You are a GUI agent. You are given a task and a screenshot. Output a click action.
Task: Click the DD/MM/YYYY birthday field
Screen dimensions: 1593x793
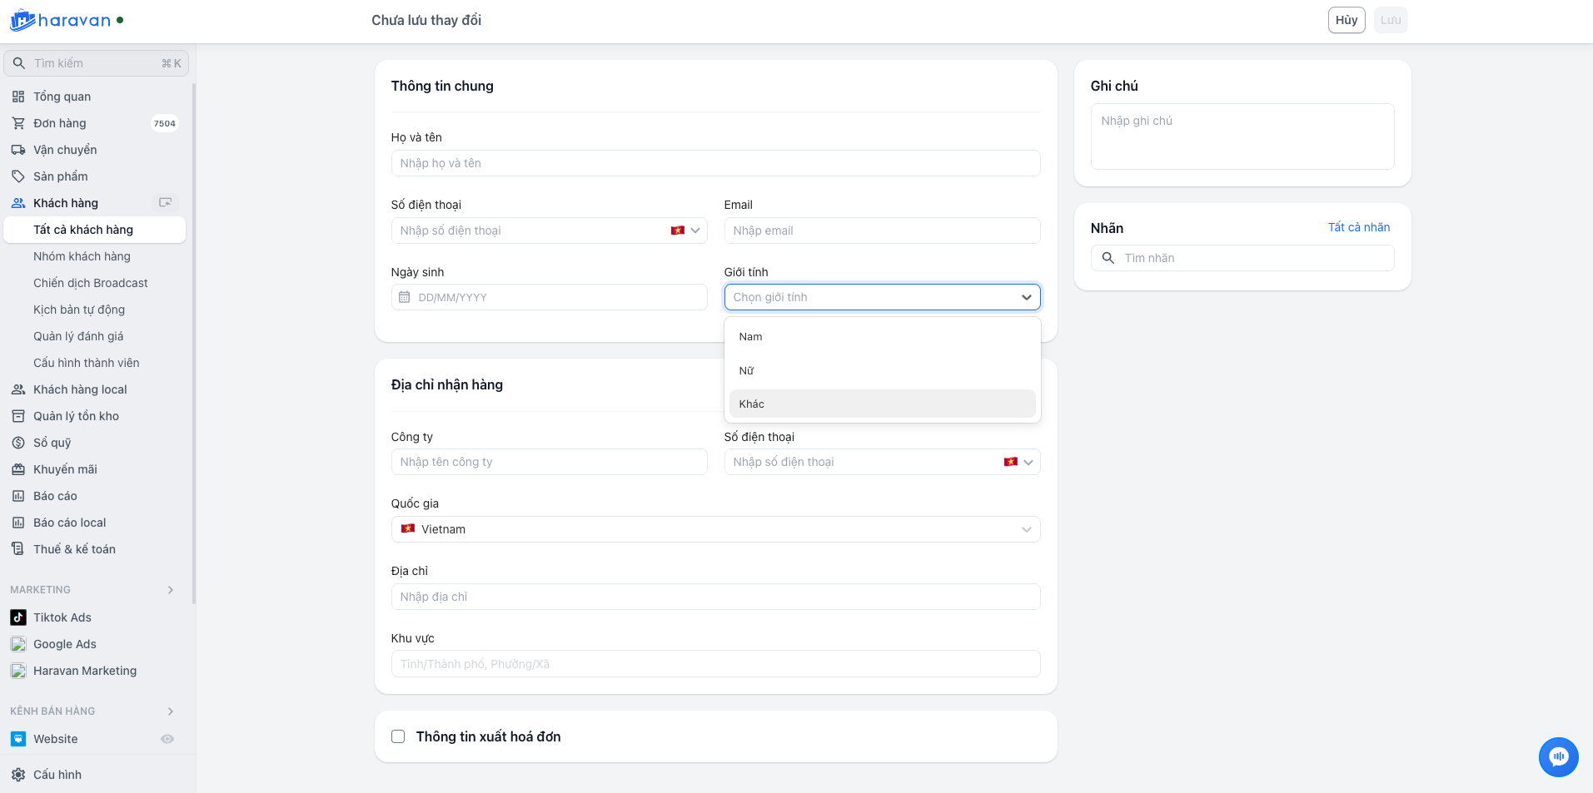(550, 297)
